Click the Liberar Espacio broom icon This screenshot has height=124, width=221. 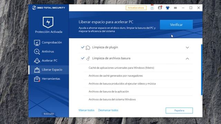pyautogui.click(x=37, y=70)
